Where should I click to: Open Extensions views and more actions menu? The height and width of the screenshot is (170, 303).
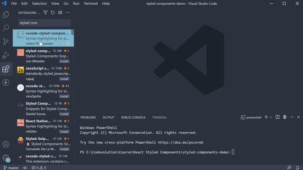click(x=67, y=13)
